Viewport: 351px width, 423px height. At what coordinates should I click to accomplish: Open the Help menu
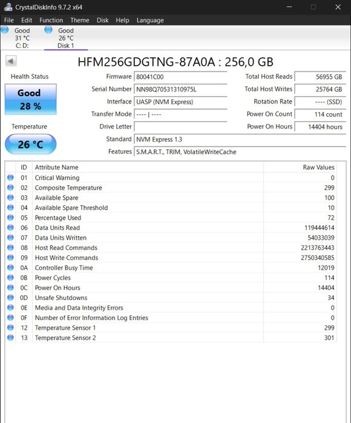[x=122, y=20]
